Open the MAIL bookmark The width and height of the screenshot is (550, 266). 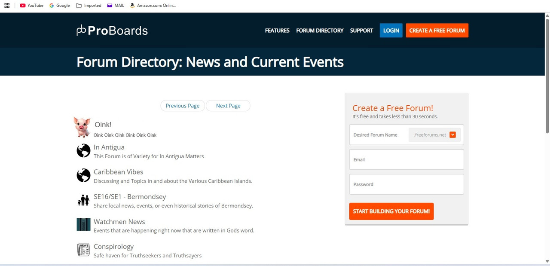(x=116, y=6)
